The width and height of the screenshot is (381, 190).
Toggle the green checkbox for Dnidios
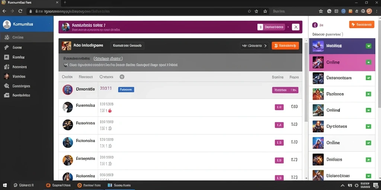pyautogui.click(x=369, y=160)
